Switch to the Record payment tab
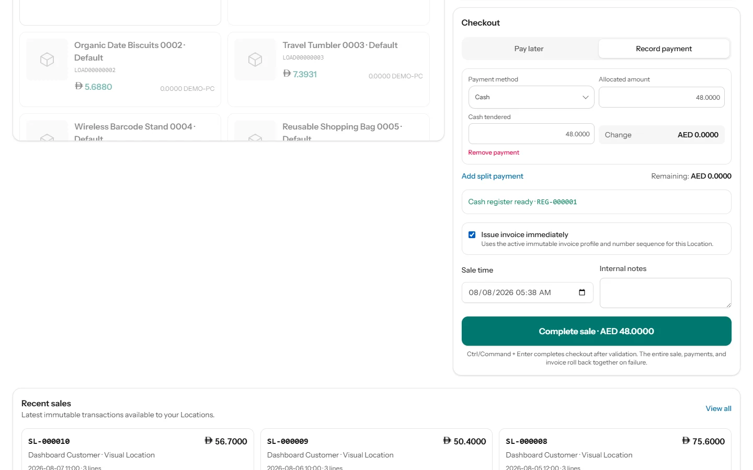This screenshot has width=753, height=470. (x=664, y=49)
